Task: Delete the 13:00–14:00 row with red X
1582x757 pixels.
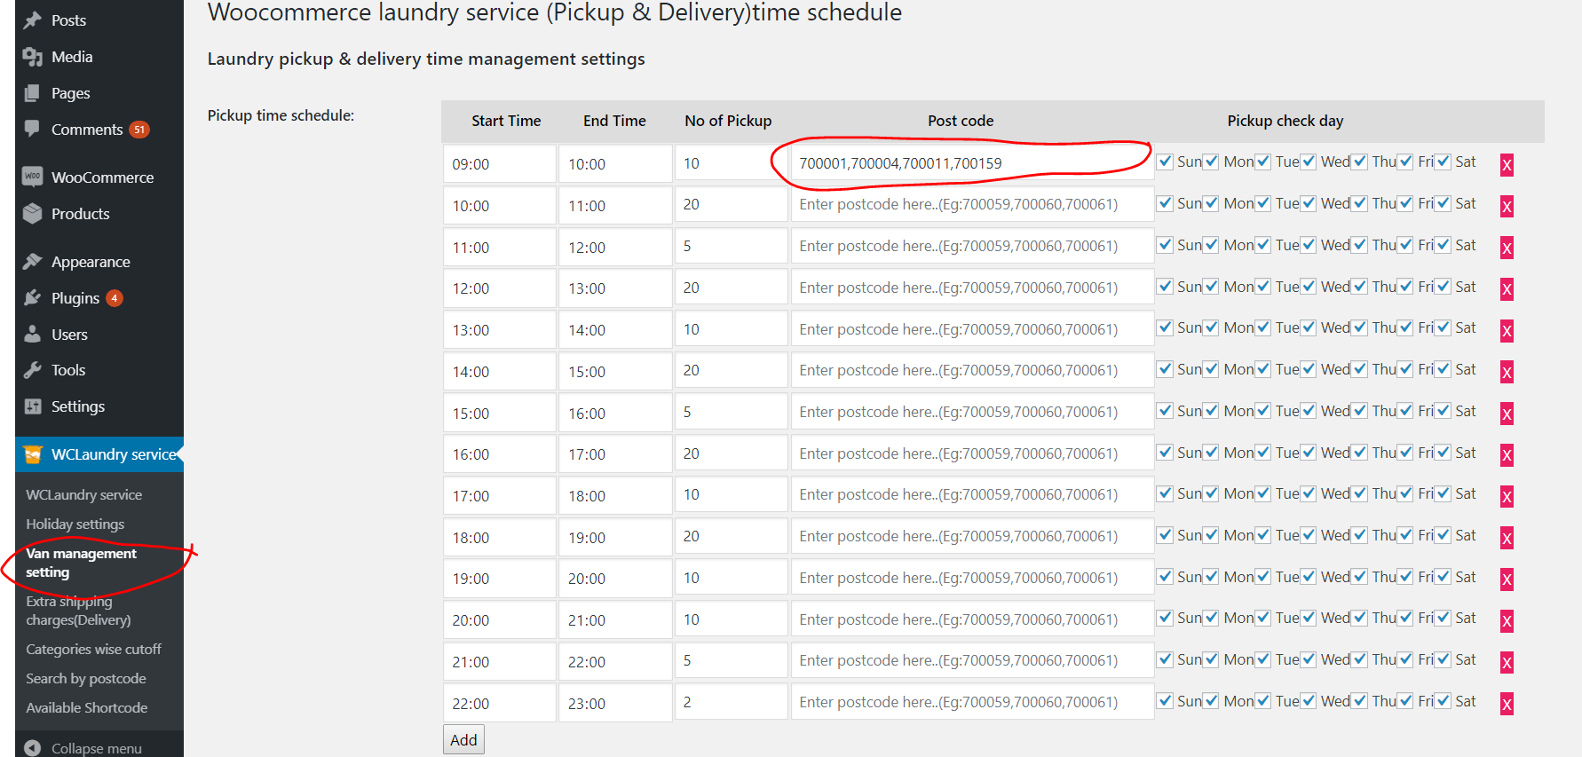Action: coord(1507,330)
